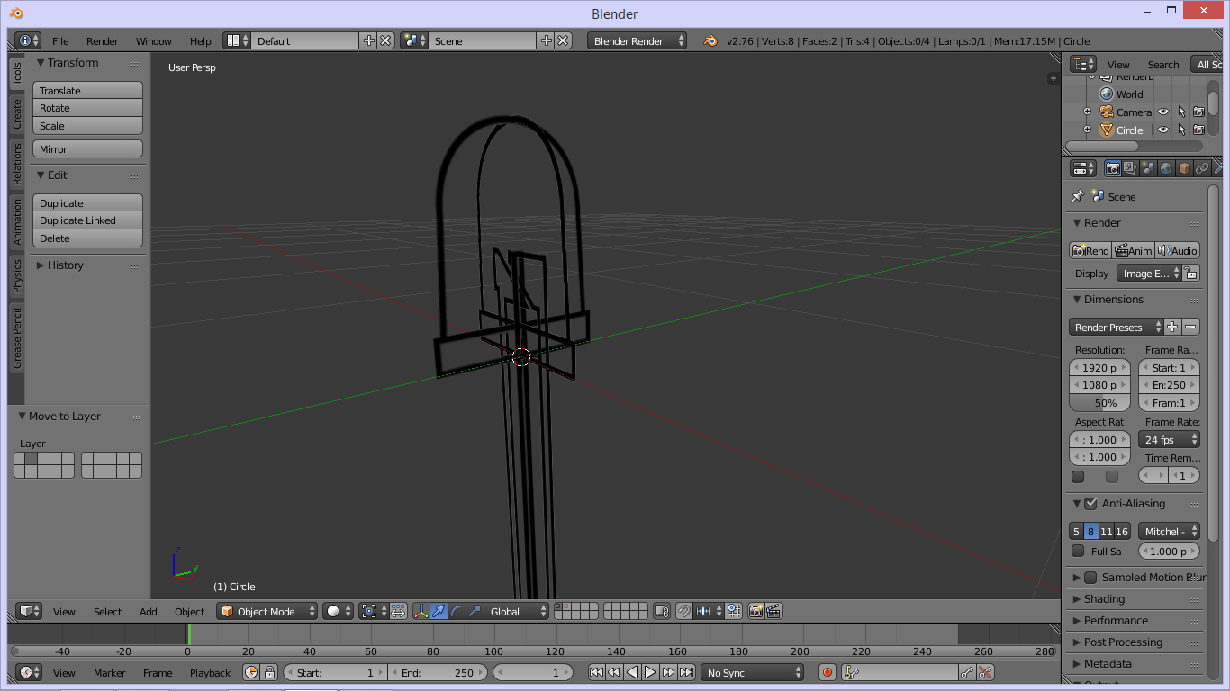Switch to the Grease Pencil tab

(16, 337)
